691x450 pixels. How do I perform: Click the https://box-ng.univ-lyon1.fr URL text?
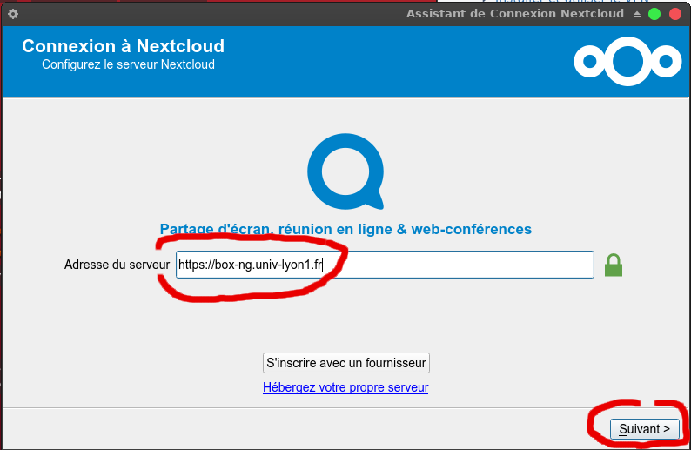[250, 265]
